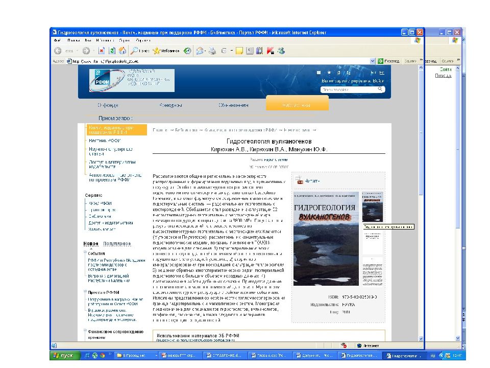Open the large book cover thumbnail

pos(326,239)
